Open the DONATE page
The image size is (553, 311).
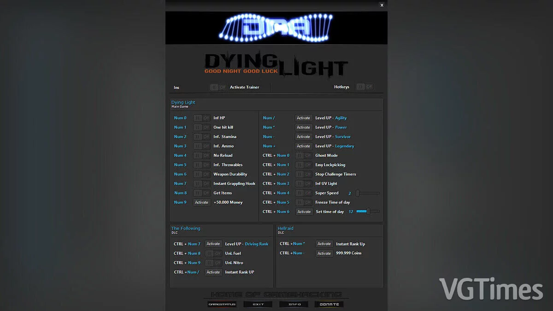point(329,304)
